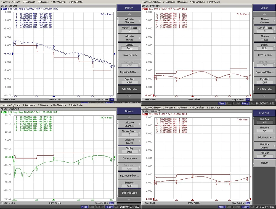Image resolution: width=276 pixels, height=209 pixels.
Task: Click softkey menu down arrow in bottom-left window
Action: (129, 200)
